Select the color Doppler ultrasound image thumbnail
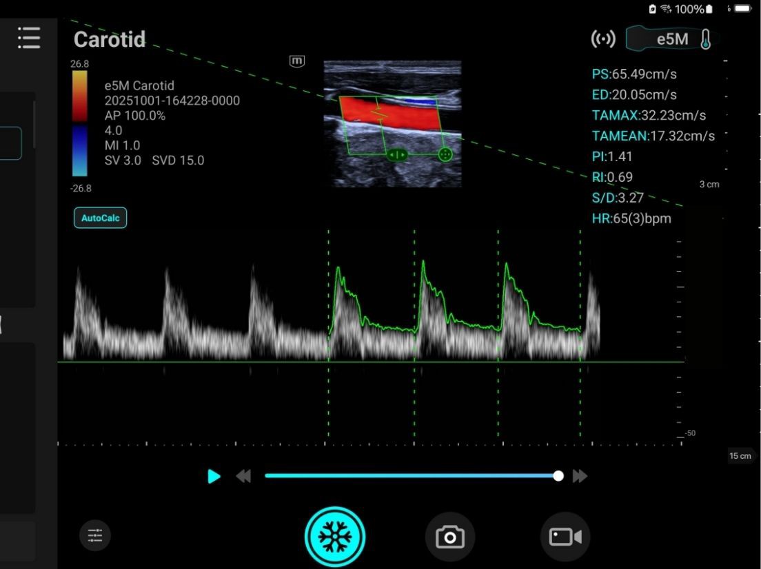The image size is (761, 569). 392,124
